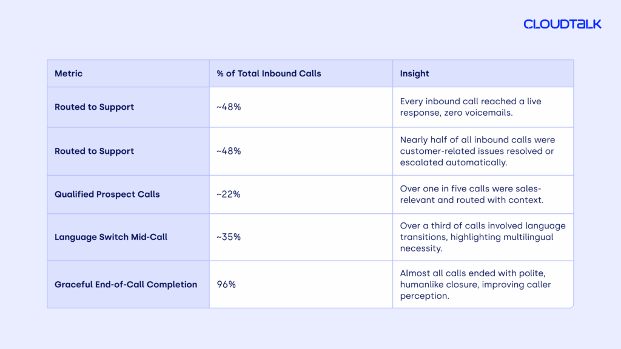Image resolution: width=621 pixels, height=349 pixels.
Task: Click the Language Switch Mid-Call metric cell
Action: click(x=111, y=237)
